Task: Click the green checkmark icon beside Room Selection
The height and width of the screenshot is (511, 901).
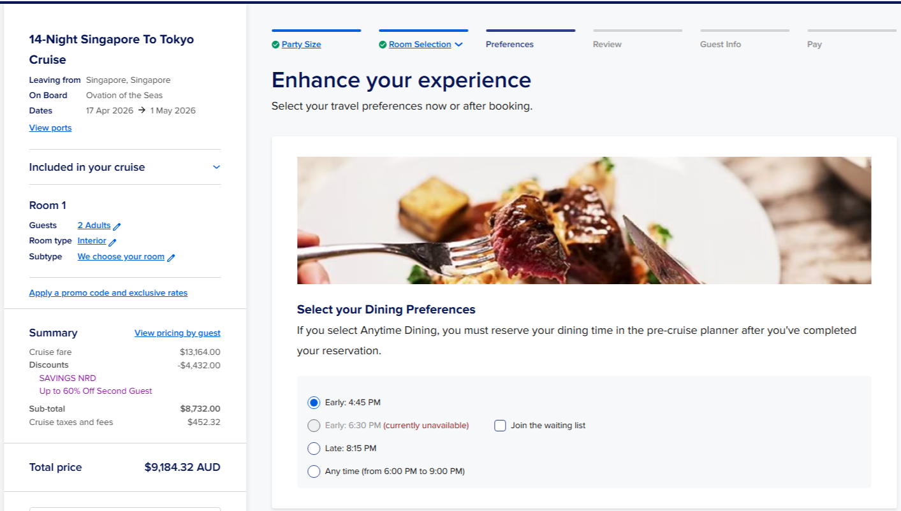Action: 383,45
